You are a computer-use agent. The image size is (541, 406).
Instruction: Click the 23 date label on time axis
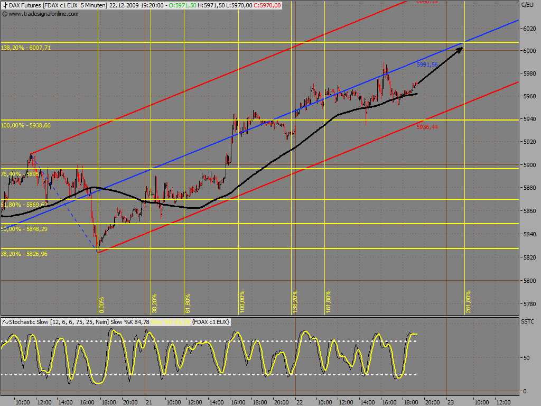(x=450, y=402)
